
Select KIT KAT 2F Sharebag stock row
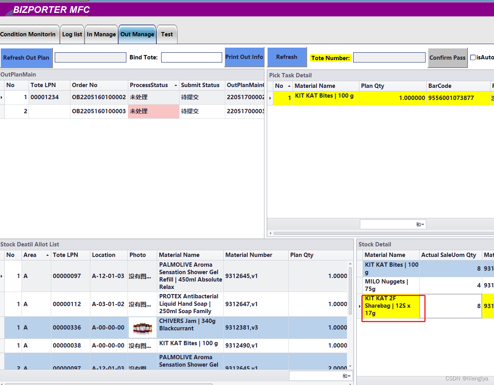pos(426,306)
